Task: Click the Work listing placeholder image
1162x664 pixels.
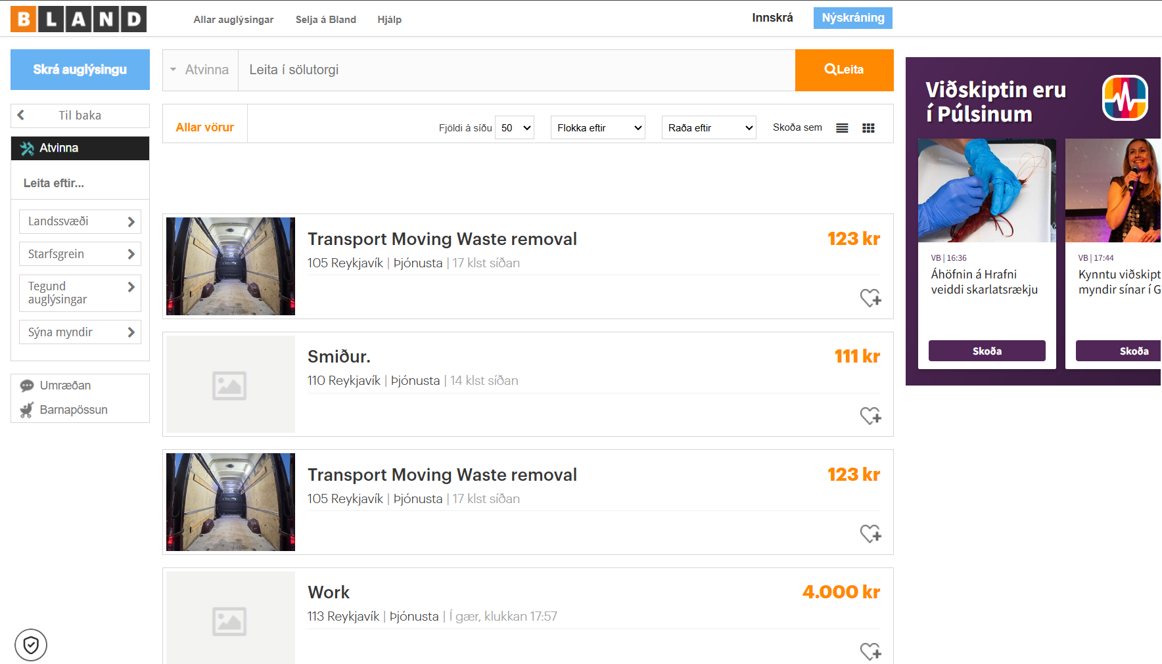Action: 231,617
